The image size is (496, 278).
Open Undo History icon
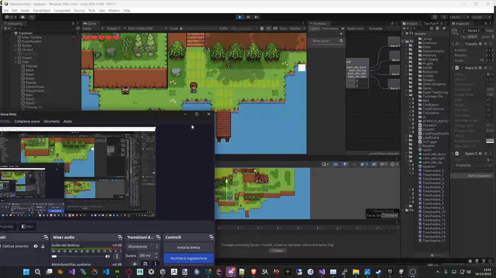pyautogui.click(x=435, y=17)
